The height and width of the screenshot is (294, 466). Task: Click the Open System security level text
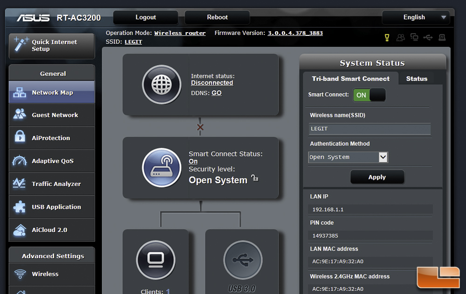click(218, 180)
